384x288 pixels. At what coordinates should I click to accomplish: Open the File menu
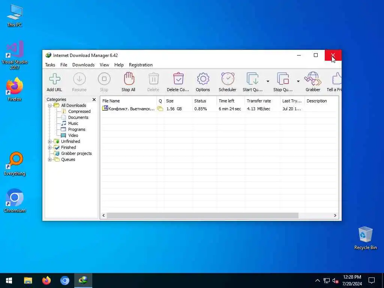64,65
